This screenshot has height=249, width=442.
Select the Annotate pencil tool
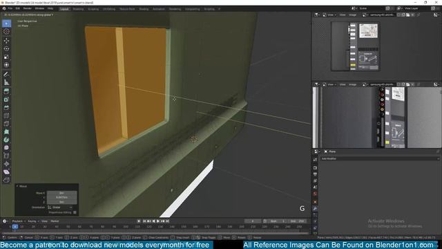6,74
